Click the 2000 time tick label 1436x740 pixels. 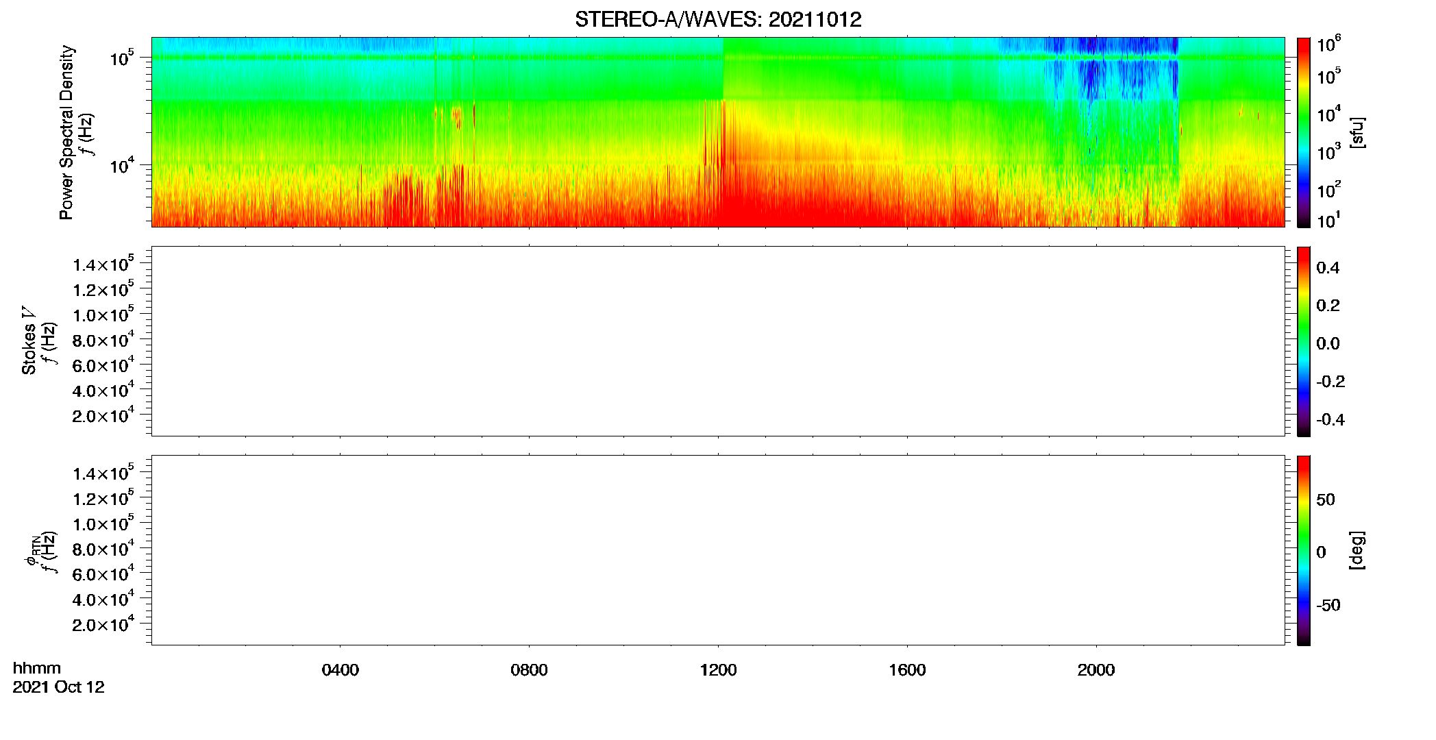click(x=1096, y=670)
